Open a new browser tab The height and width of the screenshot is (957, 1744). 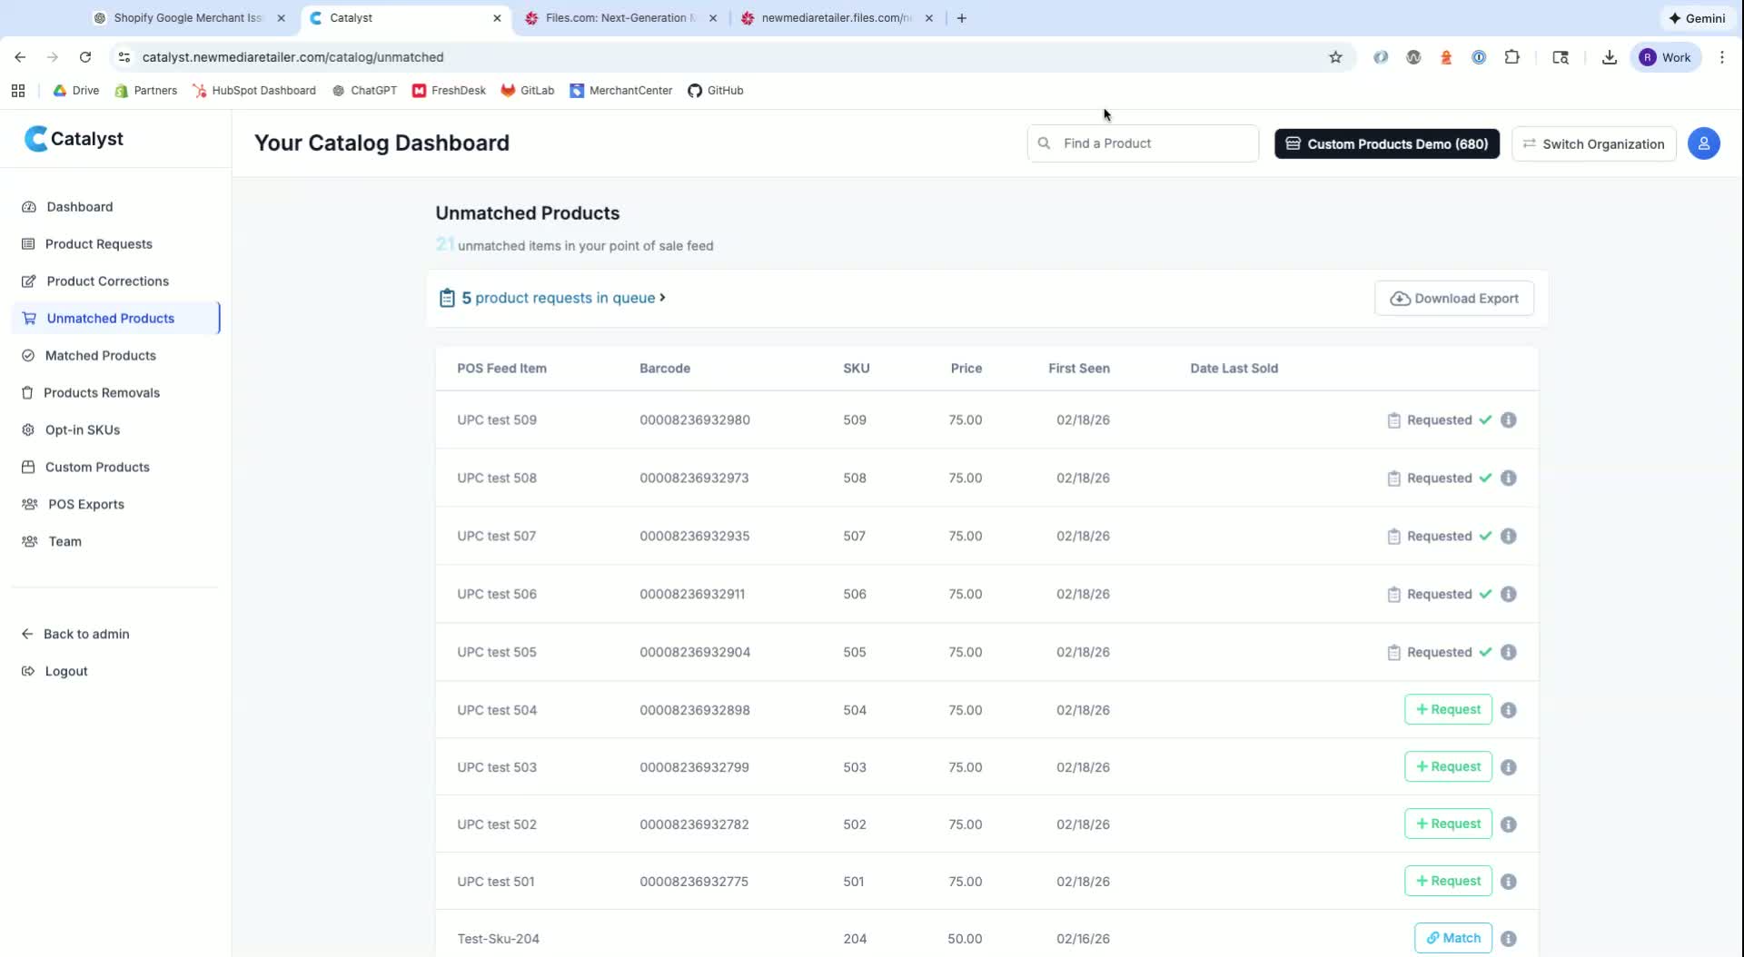(961, 18)
